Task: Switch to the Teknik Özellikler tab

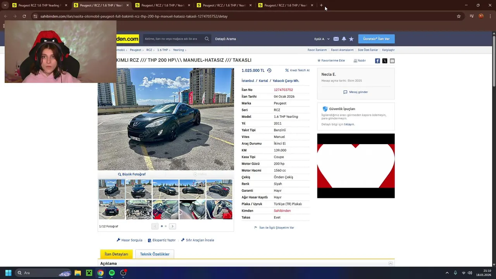Action: (x=155, y=254)
